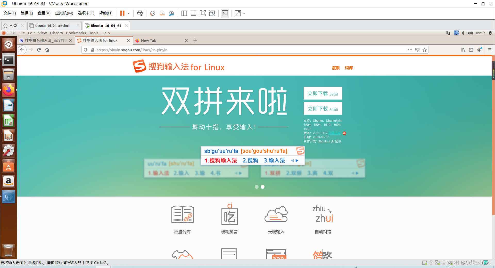Toggle the thumbnail bar view
The width and height of the screenshot is (495, 268).
point(193,13)
